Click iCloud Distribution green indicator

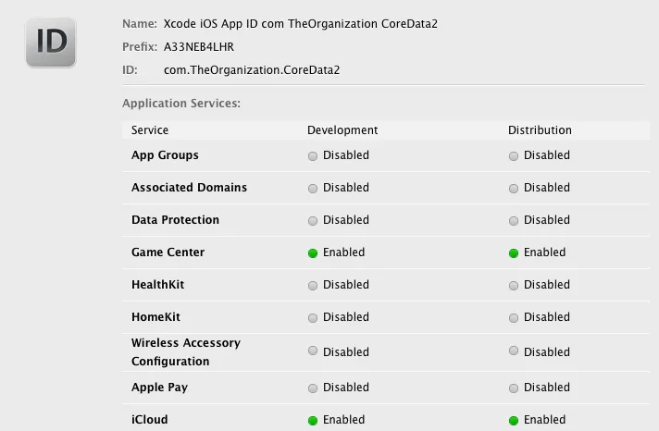[514, 421]
